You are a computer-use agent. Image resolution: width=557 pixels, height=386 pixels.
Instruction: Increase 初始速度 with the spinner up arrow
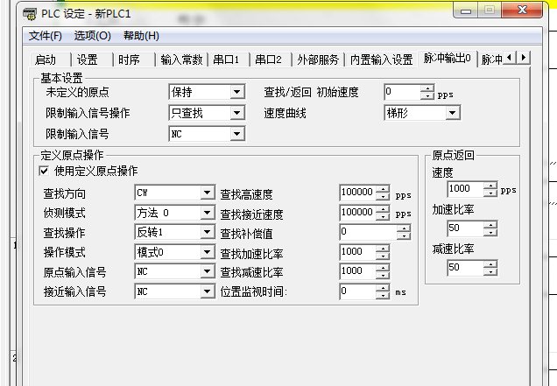427,88
